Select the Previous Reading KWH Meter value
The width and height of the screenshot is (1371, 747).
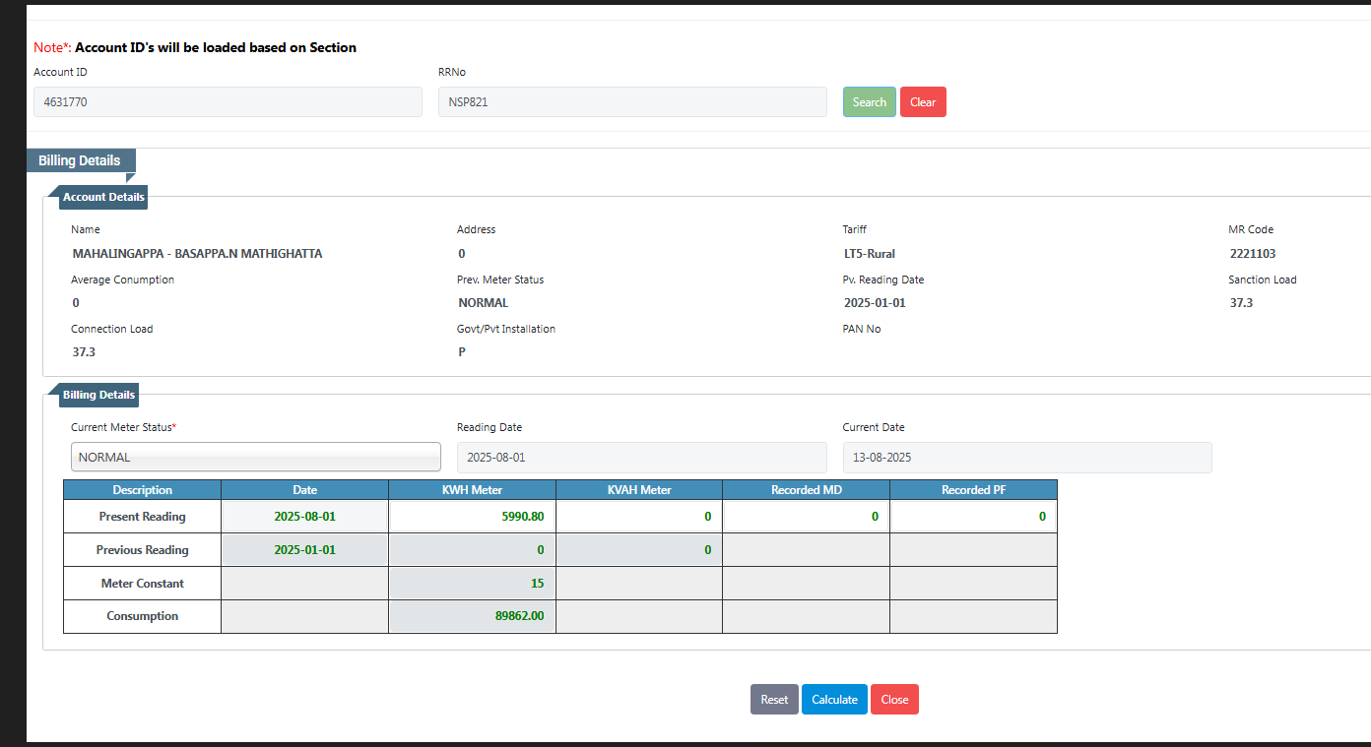[472, 550]
